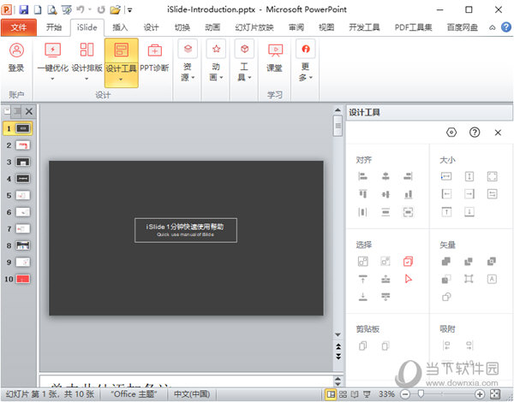Switch to the 幻灯片放映 tab

(x=254, y=27)
